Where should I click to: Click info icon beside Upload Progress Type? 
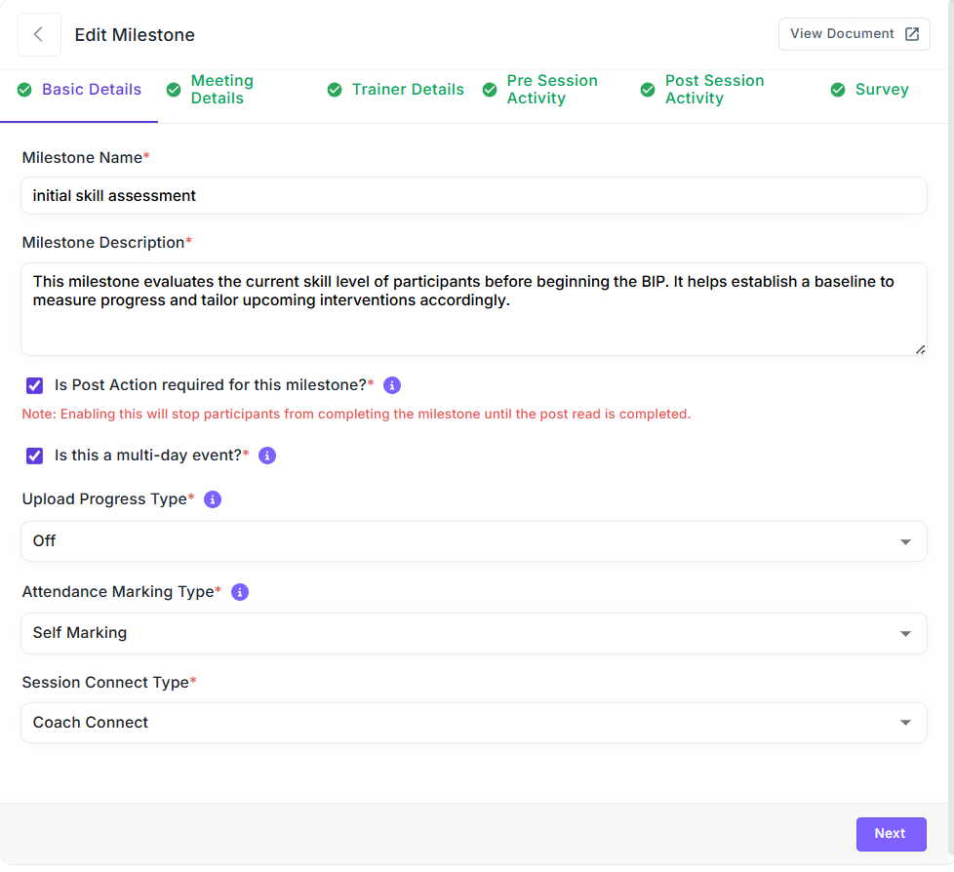(213, 499)
